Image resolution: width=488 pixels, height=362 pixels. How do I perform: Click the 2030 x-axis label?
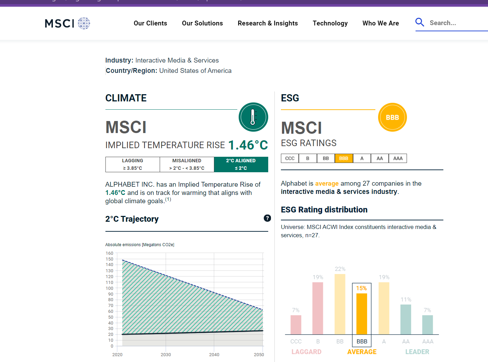click(166, 354)
